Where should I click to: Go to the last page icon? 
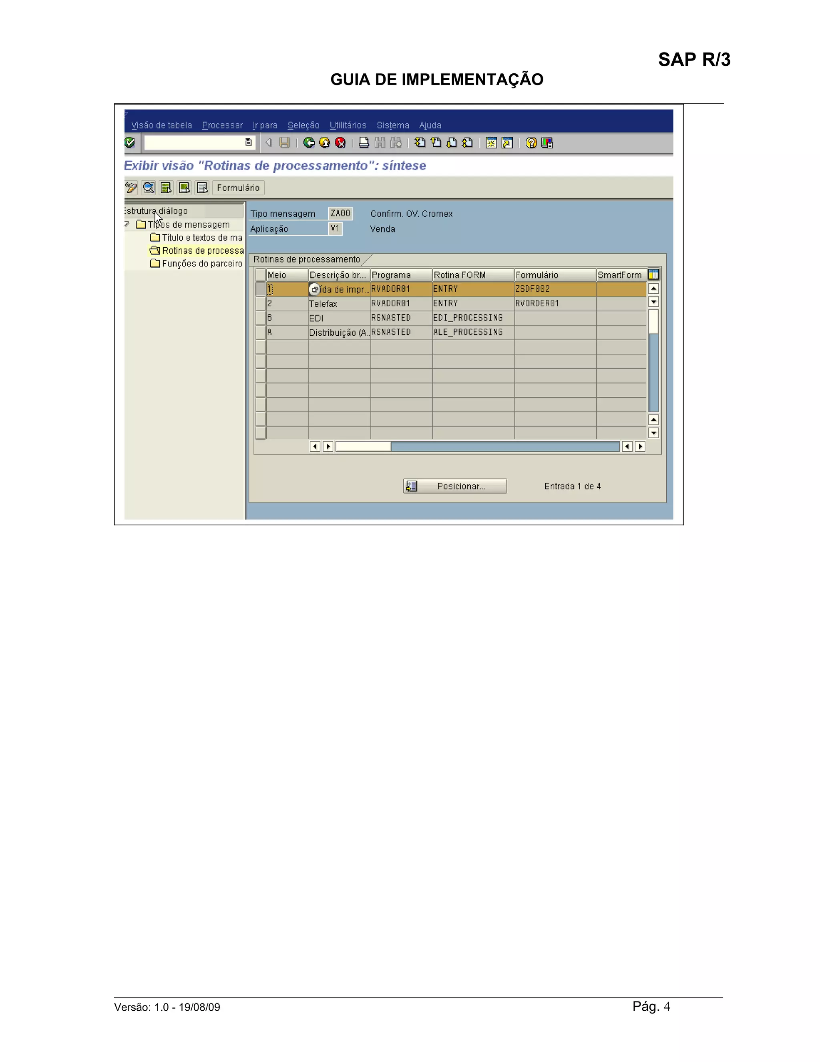[x=467, y=143]
